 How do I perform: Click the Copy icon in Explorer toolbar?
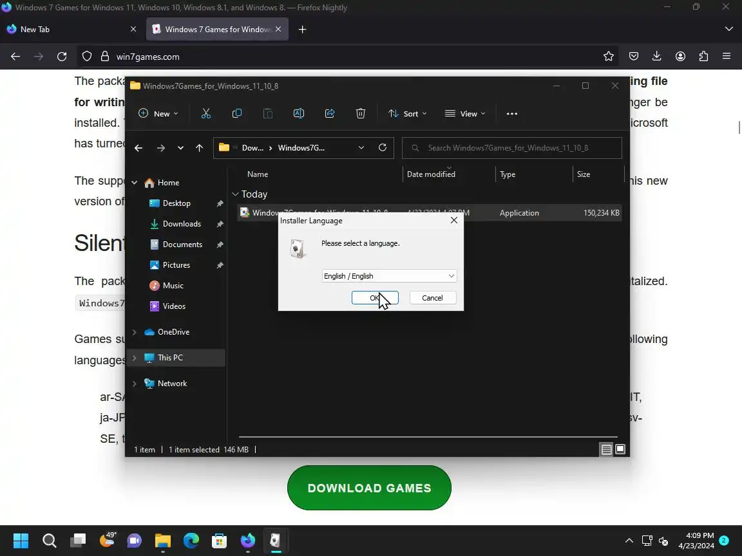(x=236, y=113)
